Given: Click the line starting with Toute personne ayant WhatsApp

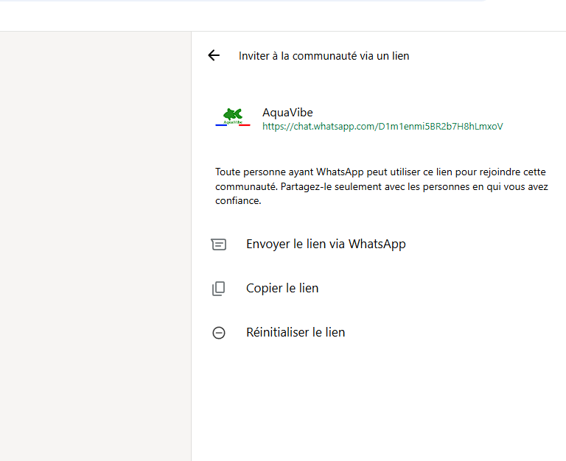Looking at the screenshot, I should coord(380,172).
